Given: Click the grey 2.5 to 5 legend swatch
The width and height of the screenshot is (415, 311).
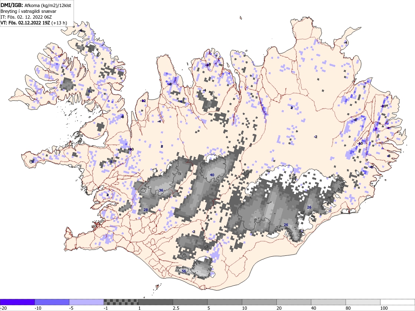Looking at the screenshot, I should coord(190,302).
